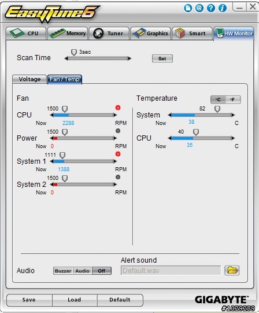
Task: Click System temperature reading 38
Action: point(191,121)
